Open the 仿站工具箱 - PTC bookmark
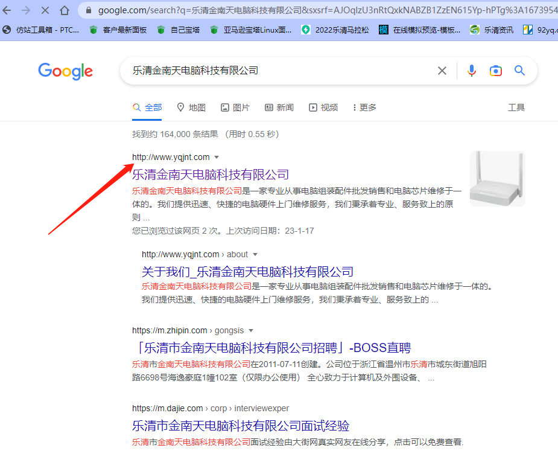Image resolution: width=558 pixels, height=474 pixels. [41, 30]
